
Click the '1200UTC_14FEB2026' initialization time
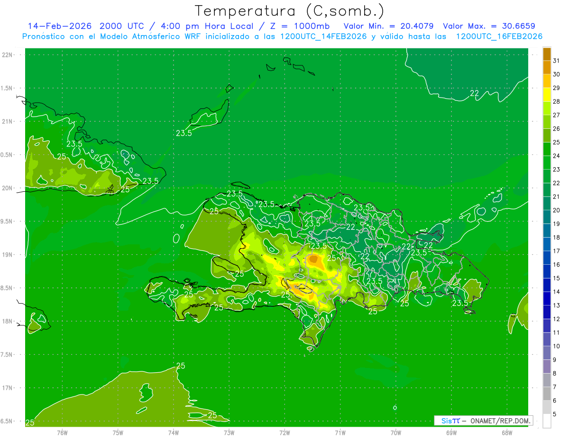[323, 36]
